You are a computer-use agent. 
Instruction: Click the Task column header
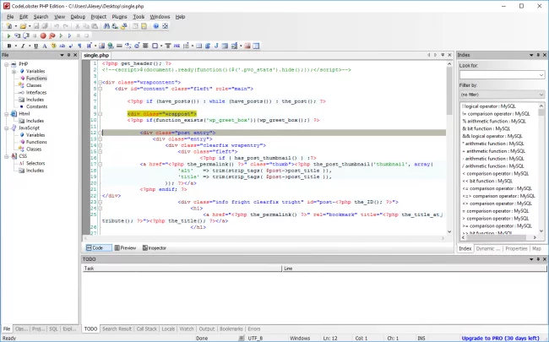pyautogui.click(x=182, y=269)
